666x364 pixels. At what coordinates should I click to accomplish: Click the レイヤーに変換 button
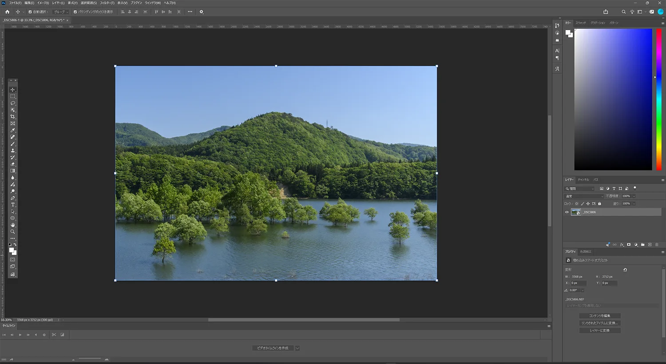(599, 331)
